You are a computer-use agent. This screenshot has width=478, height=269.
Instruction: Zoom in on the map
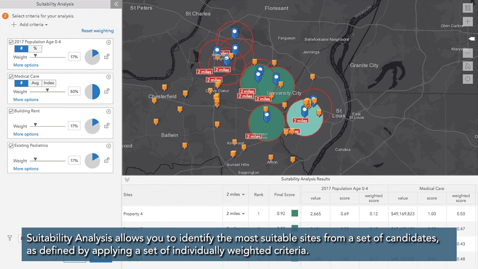click(x=468, y=22)
